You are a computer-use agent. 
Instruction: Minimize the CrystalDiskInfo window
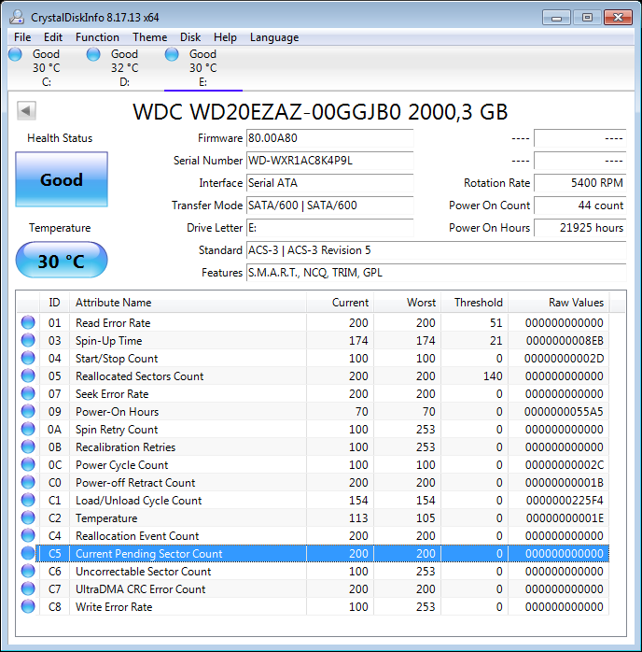coord(556,18)
